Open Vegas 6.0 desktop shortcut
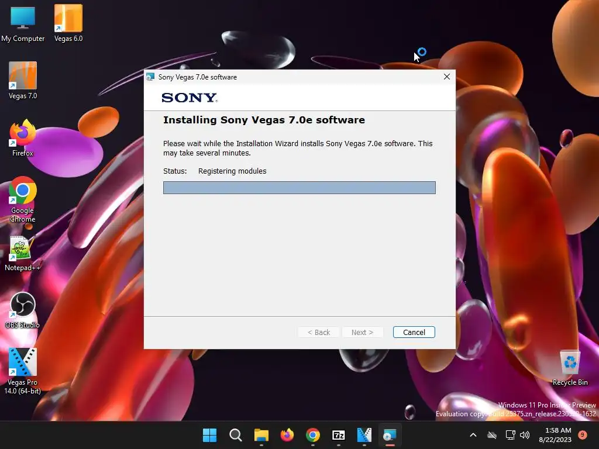 coord(68,23)
